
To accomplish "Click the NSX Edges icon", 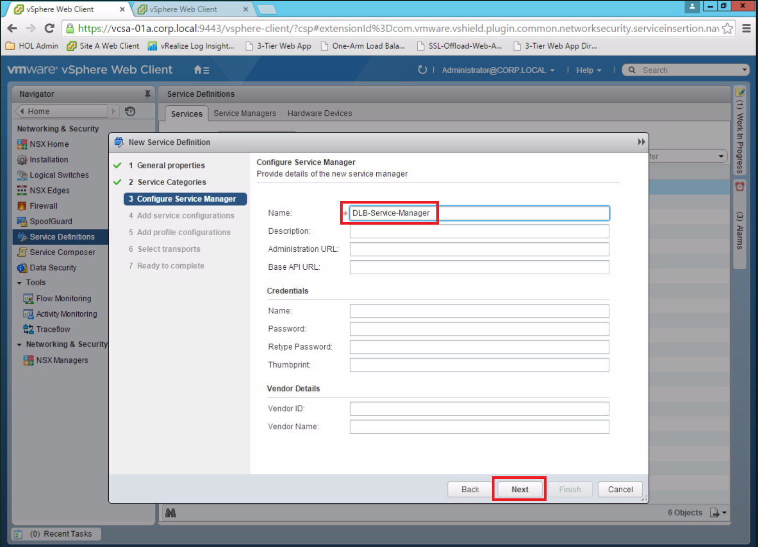I will pos(22,191).
